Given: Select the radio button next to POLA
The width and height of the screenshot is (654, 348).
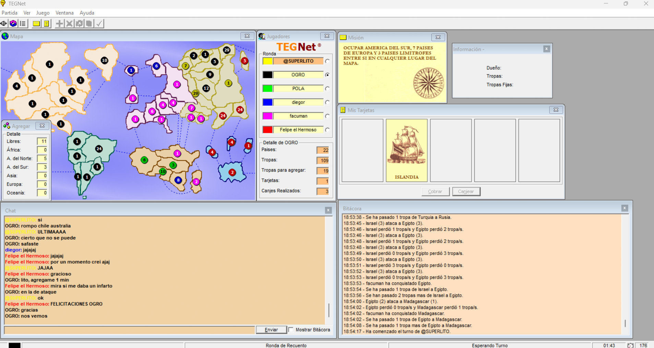Looking at the screenshot, I should coord(328,89).
